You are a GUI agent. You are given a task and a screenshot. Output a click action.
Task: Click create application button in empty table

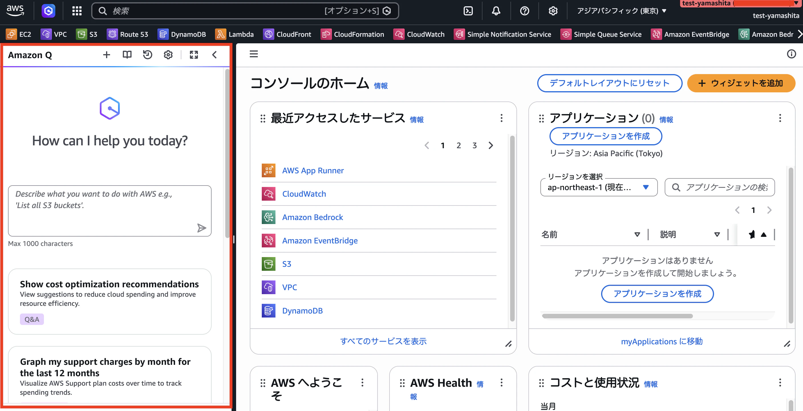657,294
